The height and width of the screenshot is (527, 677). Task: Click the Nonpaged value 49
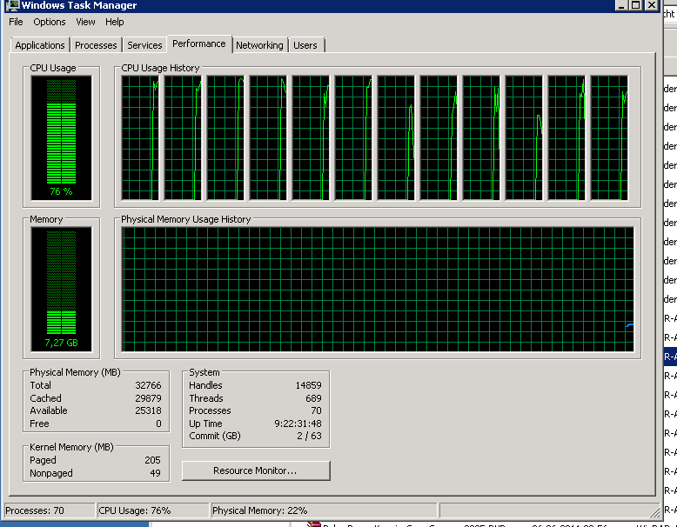click(156, 473)
